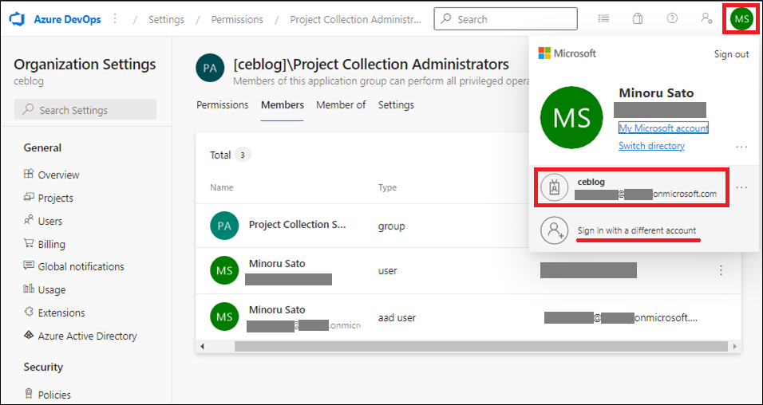Click Minoru Sato in the user type row
Viewport: 763px width, 405px height.
[278, 264]
